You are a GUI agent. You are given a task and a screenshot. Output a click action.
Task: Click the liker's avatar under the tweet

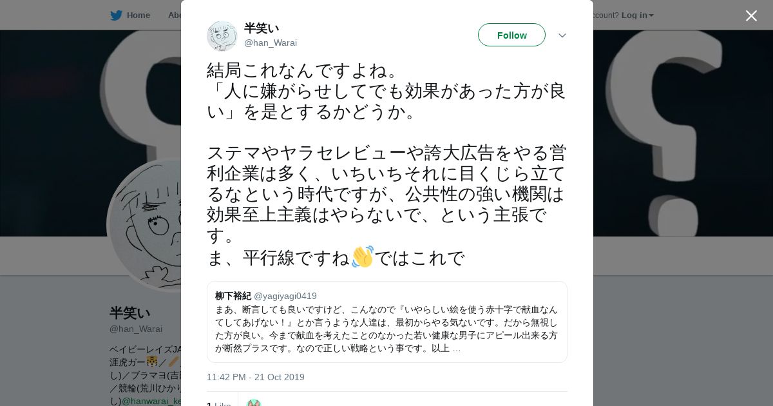[254, 403]
